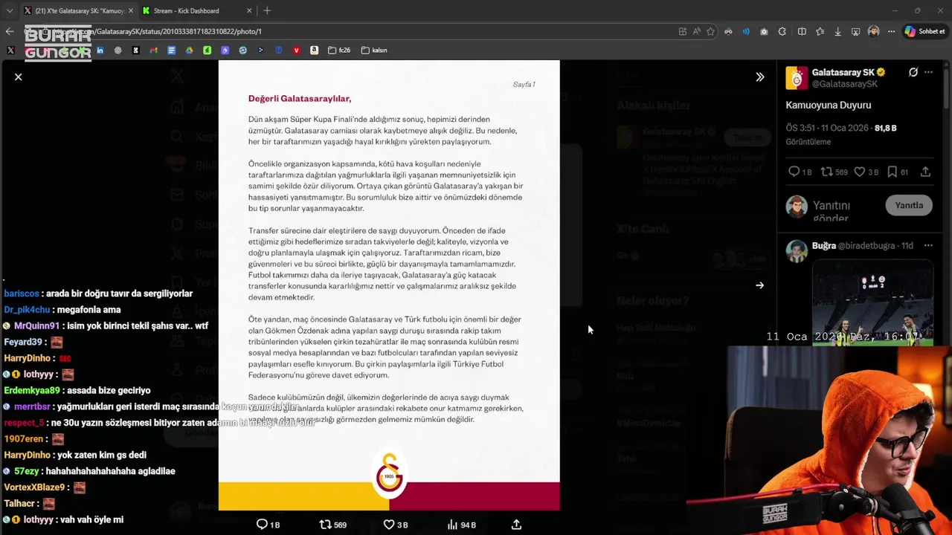
Task: Go to the next photo arrow
Action: [x=759, y=285]
